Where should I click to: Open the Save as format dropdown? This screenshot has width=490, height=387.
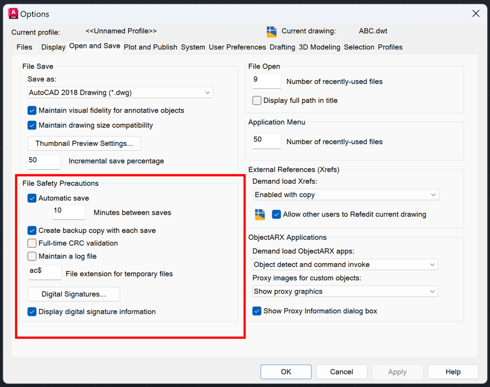pyautogui.click(x=207, y=92)
